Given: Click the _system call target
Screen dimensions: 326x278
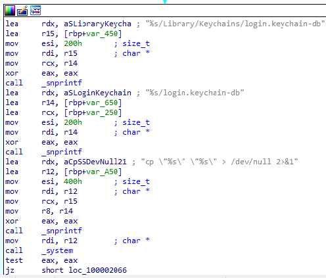Looking at the screenshot, I should (x=57, y=250).
